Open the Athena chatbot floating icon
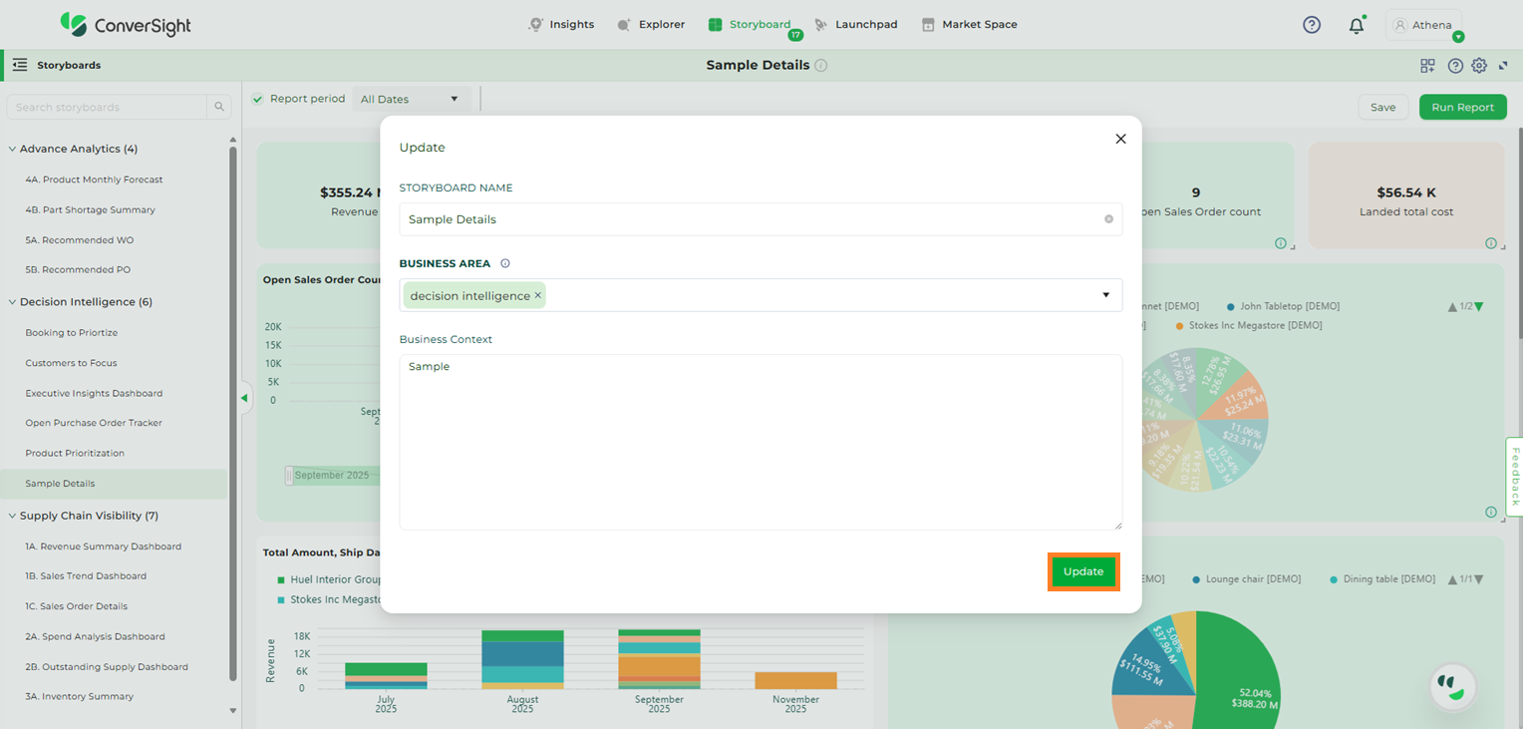Image resolution: width=1523 pixels, height=729 pixels. point(1452,686)
